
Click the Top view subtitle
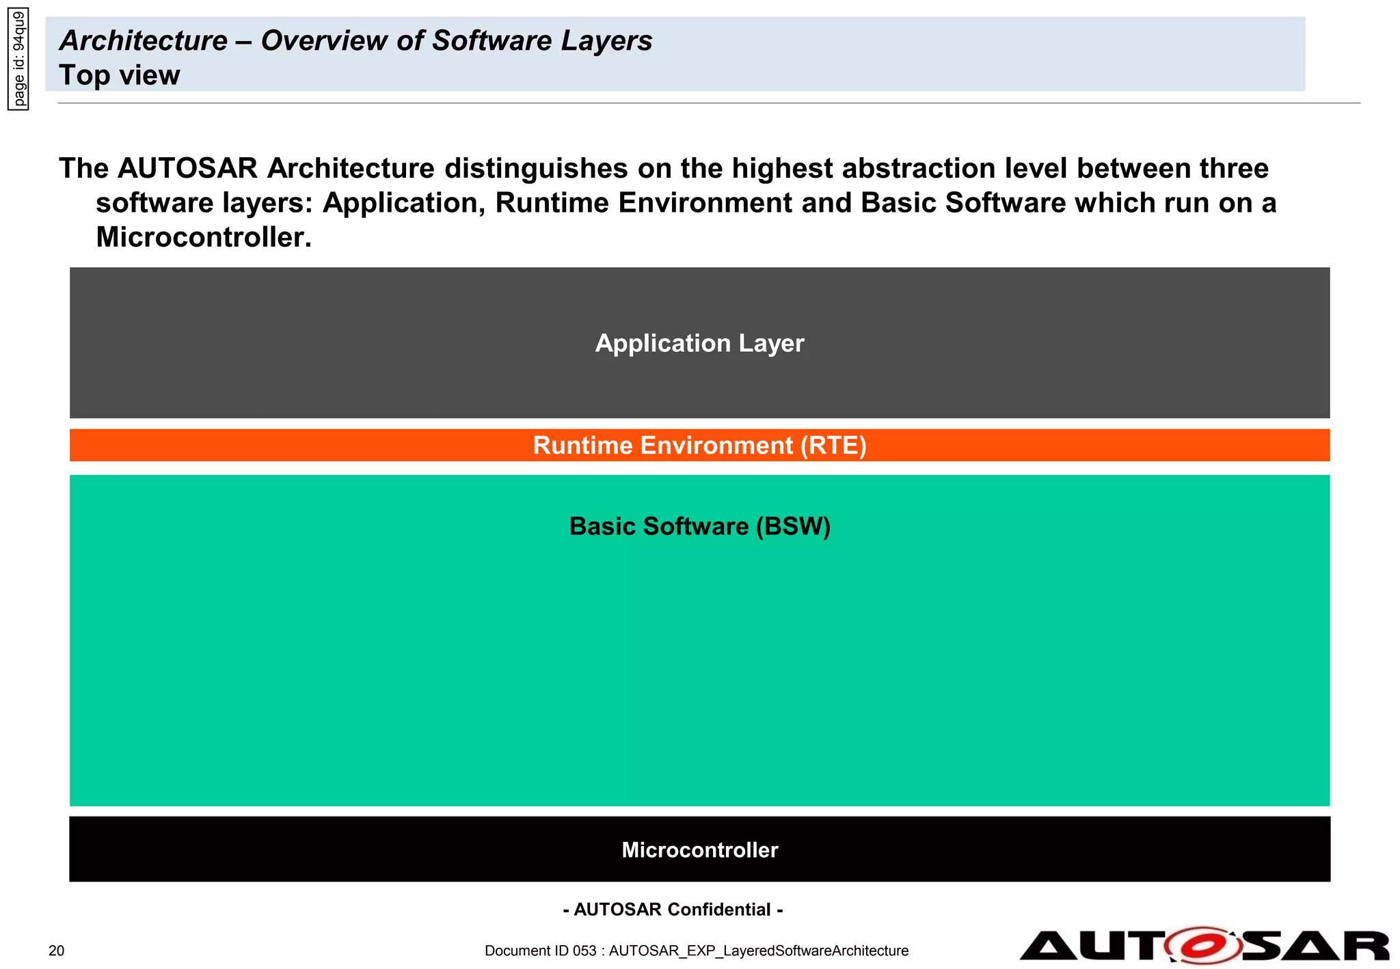click(120, 75)
